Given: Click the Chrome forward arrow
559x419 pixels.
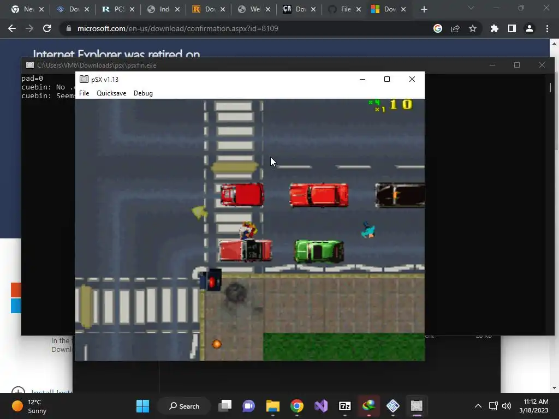Looking at the screenshot, I should 29,28.
